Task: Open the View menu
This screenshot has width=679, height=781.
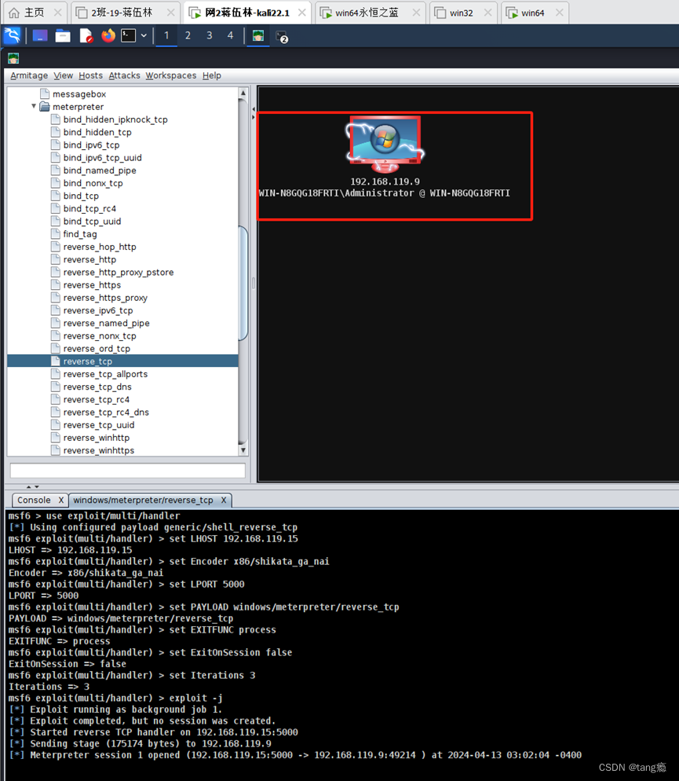Action: (63, 75)
